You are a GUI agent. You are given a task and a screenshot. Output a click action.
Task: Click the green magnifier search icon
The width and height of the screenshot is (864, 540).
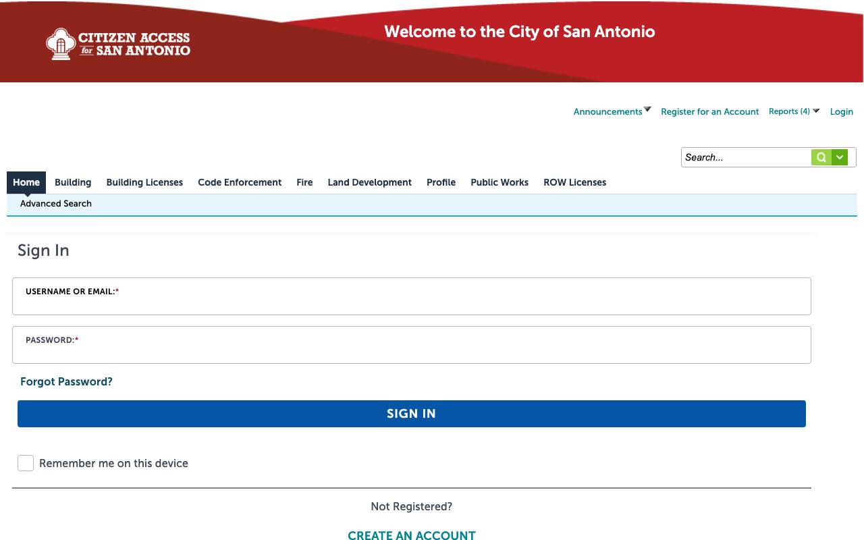821,157
